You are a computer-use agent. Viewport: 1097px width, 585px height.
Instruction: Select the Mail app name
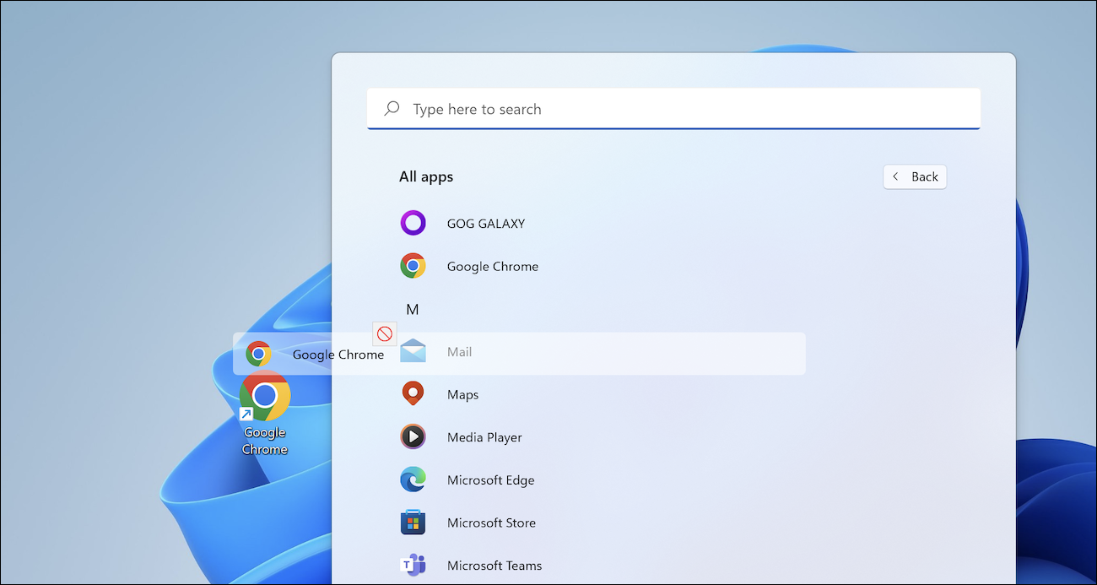pos(459,351)
